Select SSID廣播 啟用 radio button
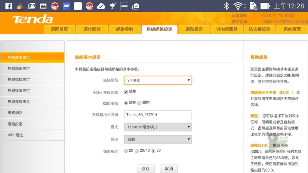 pyautogui.click(x=126, y=103)
